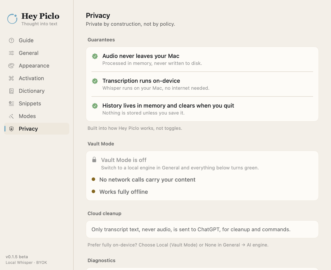
Task: Click 'Nothing is stored unless you save it.'
Action: (143, 113)
